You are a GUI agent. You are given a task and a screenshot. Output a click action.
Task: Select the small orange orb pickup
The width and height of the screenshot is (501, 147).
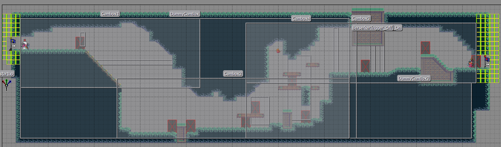pyautogui.click(x=278, y=50)
